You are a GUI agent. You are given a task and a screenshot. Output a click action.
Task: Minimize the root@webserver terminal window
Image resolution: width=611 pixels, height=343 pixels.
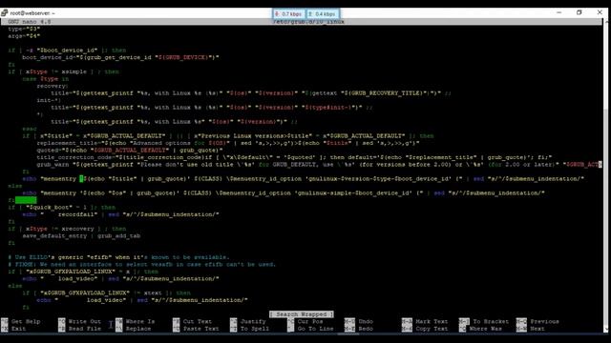click(559, 12)
